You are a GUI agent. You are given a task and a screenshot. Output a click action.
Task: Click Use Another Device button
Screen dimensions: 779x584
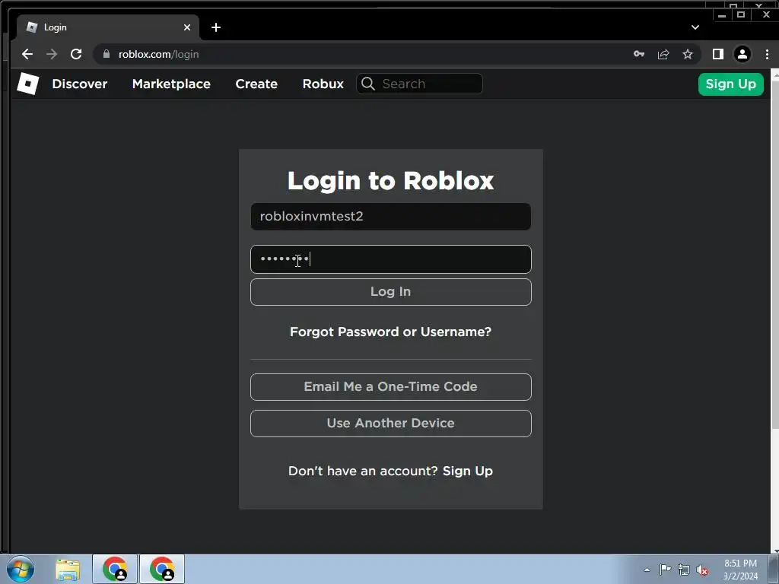click(391, 423)
